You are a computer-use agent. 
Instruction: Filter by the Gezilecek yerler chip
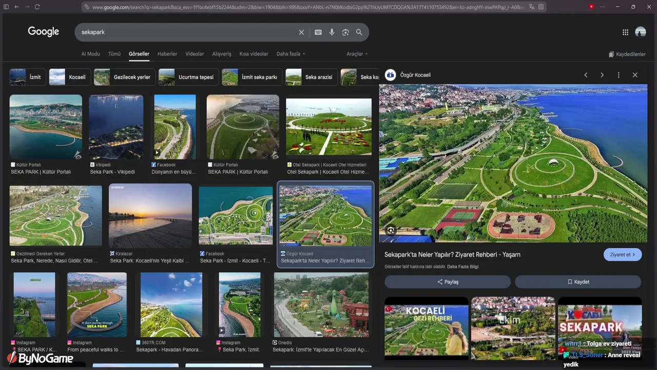click(125, 77)
